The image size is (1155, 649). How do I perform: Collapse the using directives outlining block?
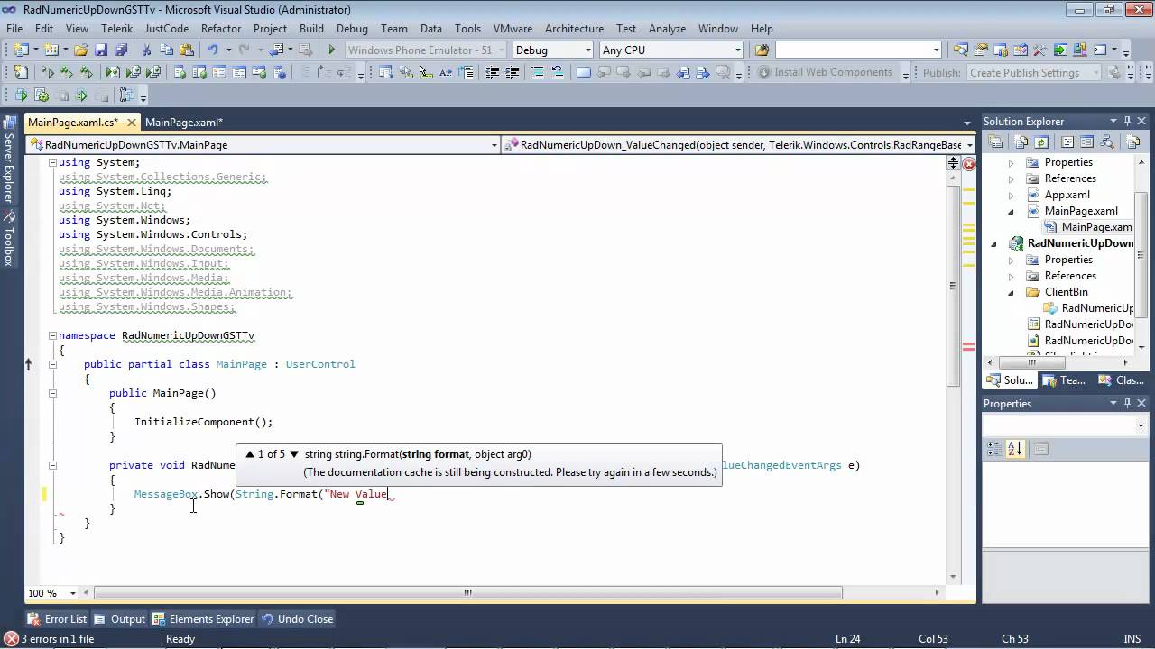click(52, 162)
